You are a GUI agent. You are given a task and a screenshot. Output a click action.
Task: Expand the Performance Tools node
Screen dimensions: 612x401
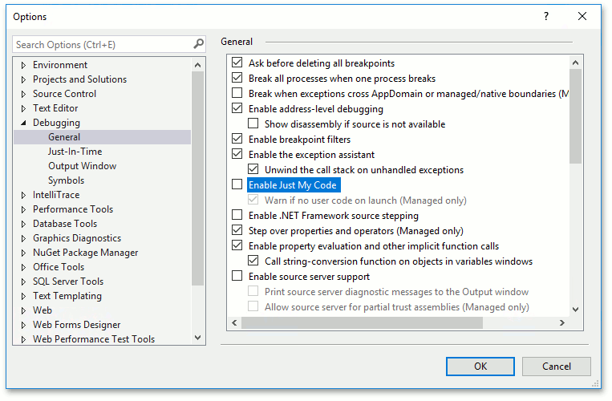23,209
